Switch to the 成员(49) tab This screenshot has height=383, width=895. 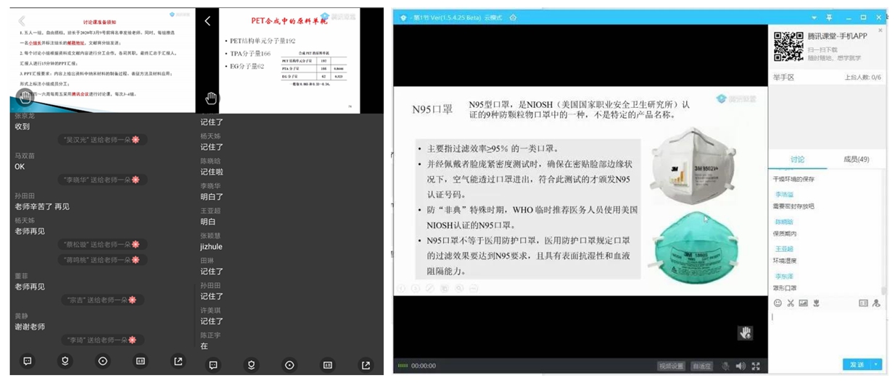pyautogui.click(x=855, y=159)
